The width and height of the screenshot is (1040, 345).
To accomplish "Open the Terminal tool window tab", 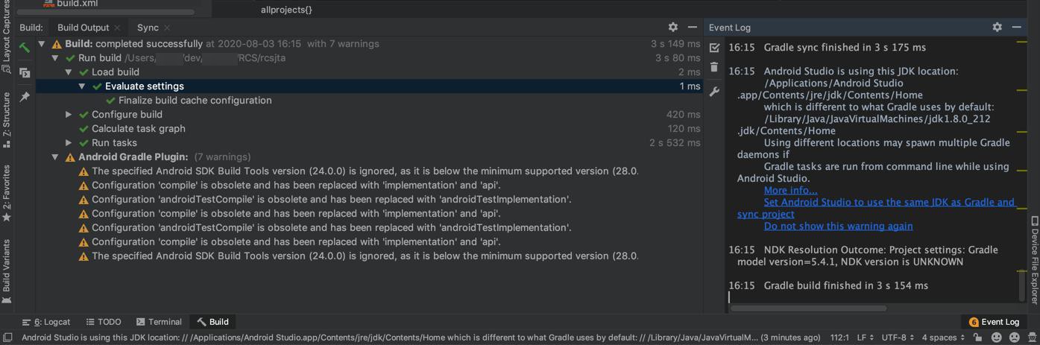I will coord(159,322).
